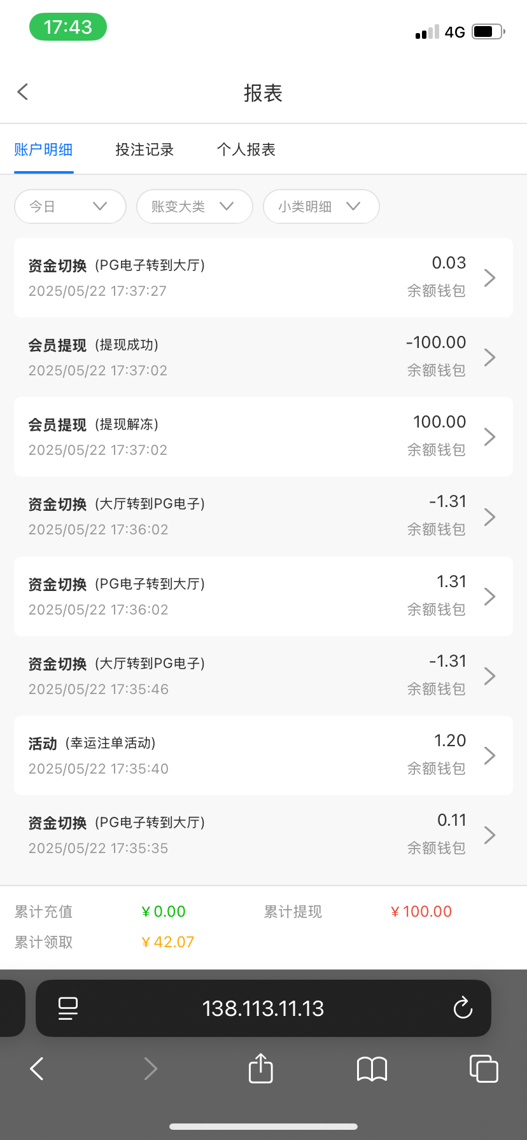527x1140 pixels.
Task: Tap the 138.113.11.13 address field
Action: (263, 1008)
